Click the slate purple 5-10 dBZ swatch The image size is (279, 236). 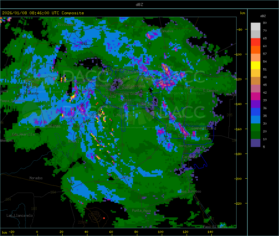[x=255, y=143]
